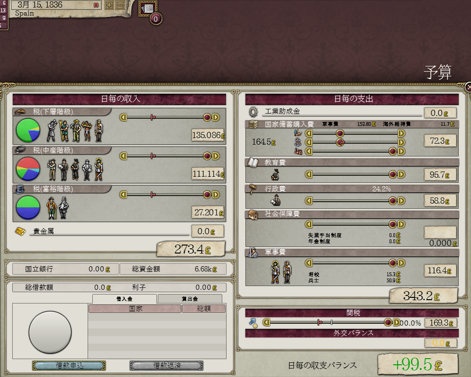Screen dimensions: 471x377
Task: Switch to the 貸出金 tab
Action: click(190, 299)
